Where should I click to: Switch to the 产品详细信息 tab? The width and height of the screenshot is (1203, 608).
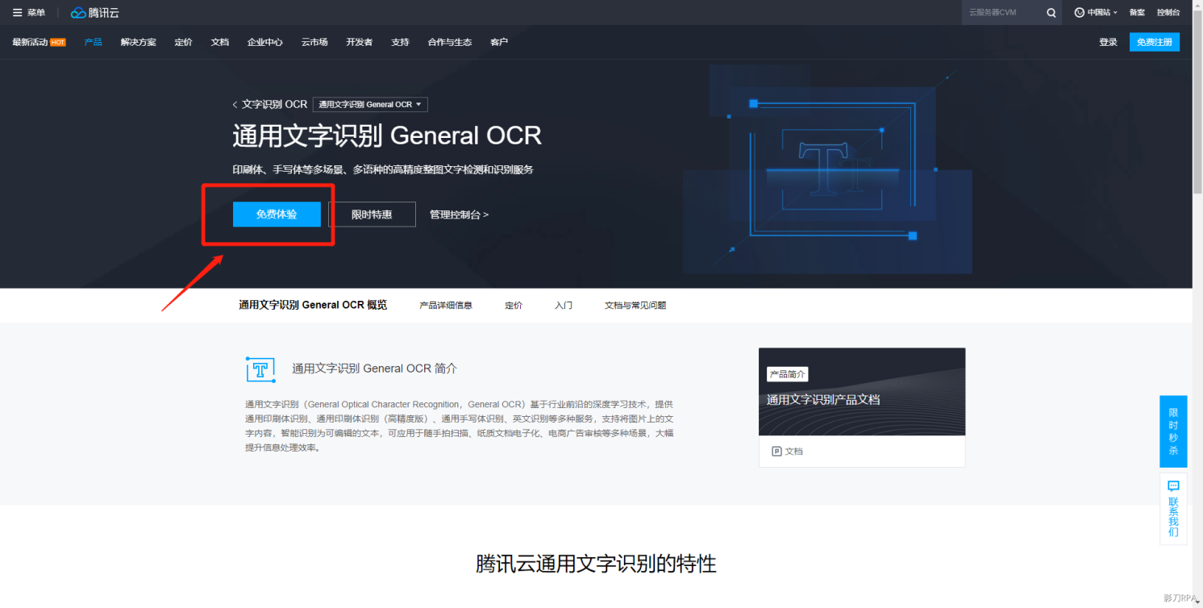click(x=446, y=306)
